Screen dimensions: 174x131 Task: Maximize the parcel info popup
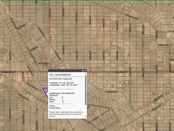click(x=83, y=71)
